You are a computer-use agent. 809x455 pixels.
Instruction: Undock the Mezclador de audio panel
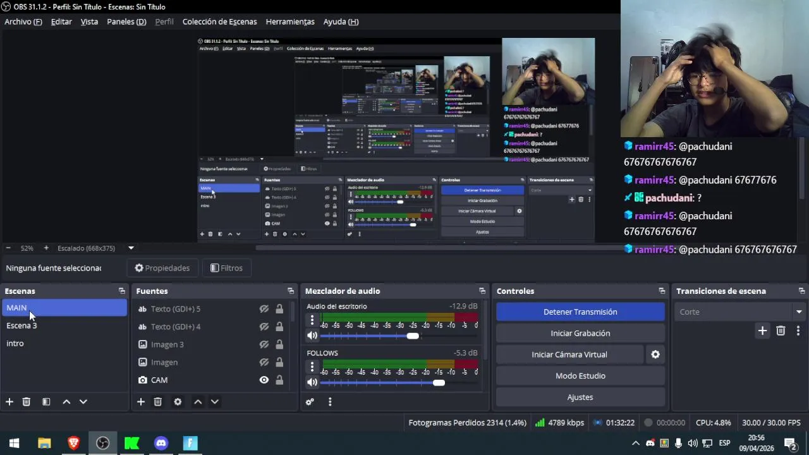pos(482,291)
